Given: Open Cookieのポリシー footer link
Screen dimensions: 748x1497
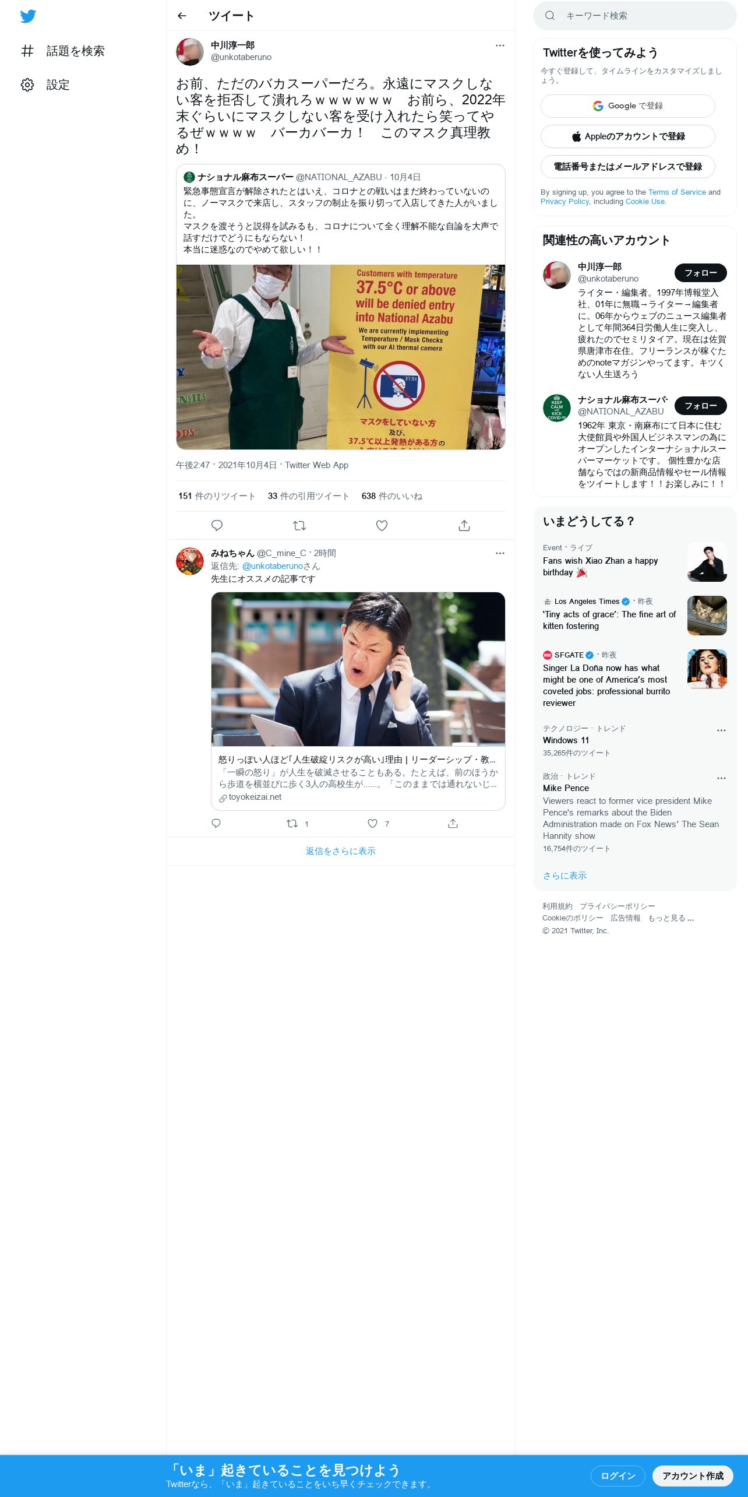Looking at the screenshot, I should coord(573,918).
